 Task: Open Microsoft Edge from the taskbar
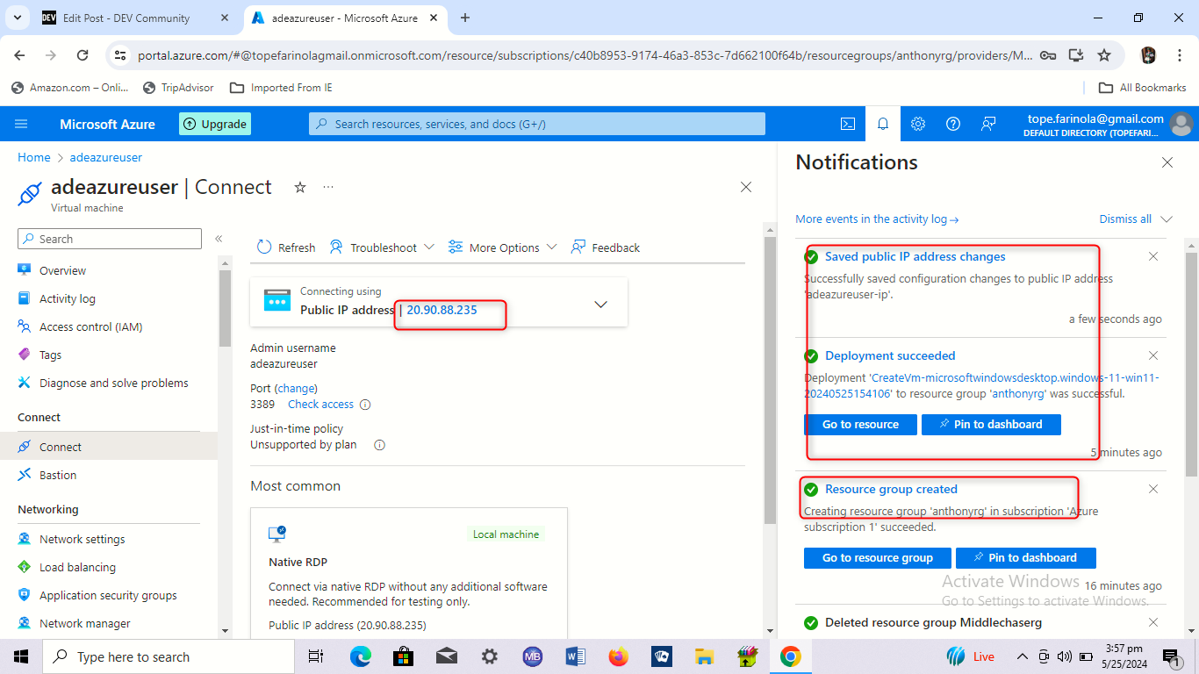361,656
